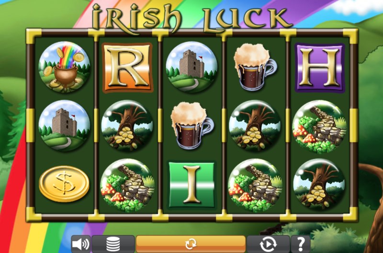Screen dimensions: 383x253
Task: Click the coin tree symbol in fourth reel
Action: pos(255,126)
